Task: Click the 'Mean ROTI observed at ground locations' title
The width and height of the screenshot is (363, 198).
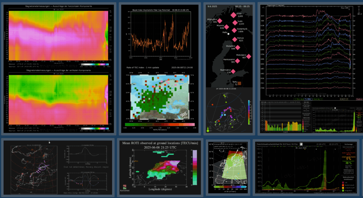Action: (x=160, y=143)
